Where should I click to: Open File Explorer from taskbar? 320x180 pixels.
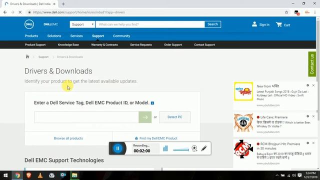[74, 175]
